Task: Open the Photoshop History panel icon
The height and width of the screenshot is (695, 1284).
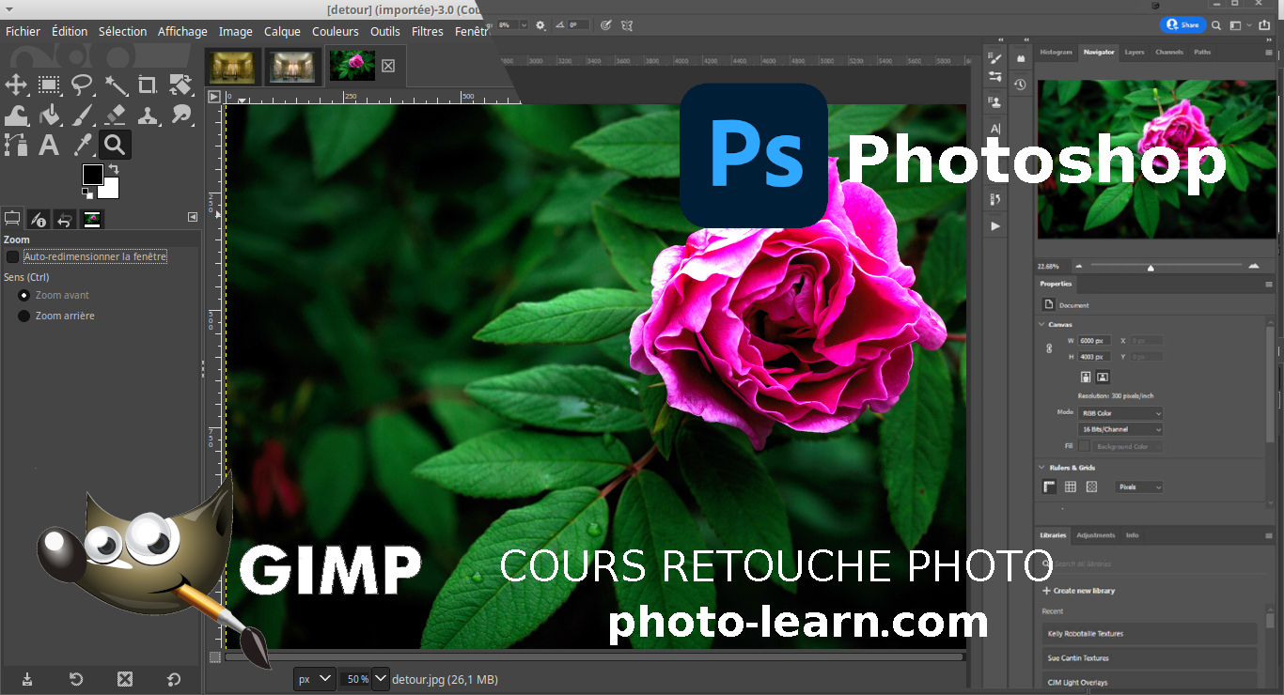Action: pos(1020,85)
